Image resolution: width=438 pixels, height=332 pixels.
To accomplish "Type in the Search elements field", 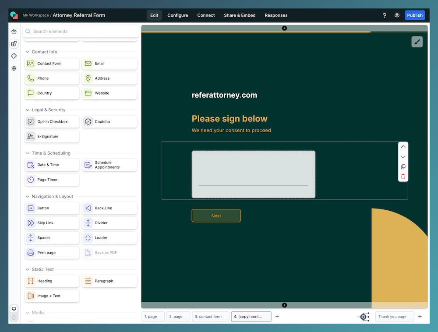I will coord(81,31).
